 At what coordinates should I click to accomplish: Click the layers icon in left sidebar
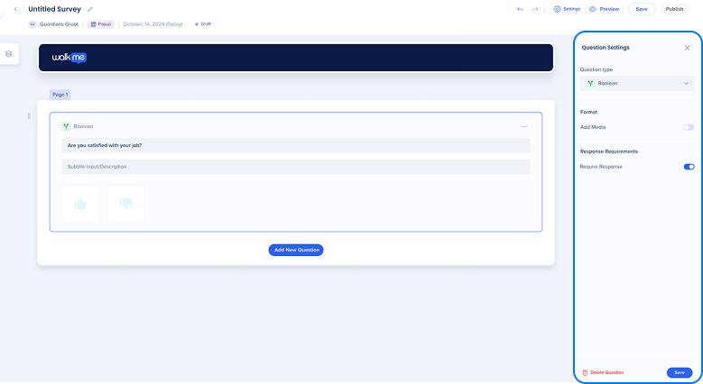(9, 54)
